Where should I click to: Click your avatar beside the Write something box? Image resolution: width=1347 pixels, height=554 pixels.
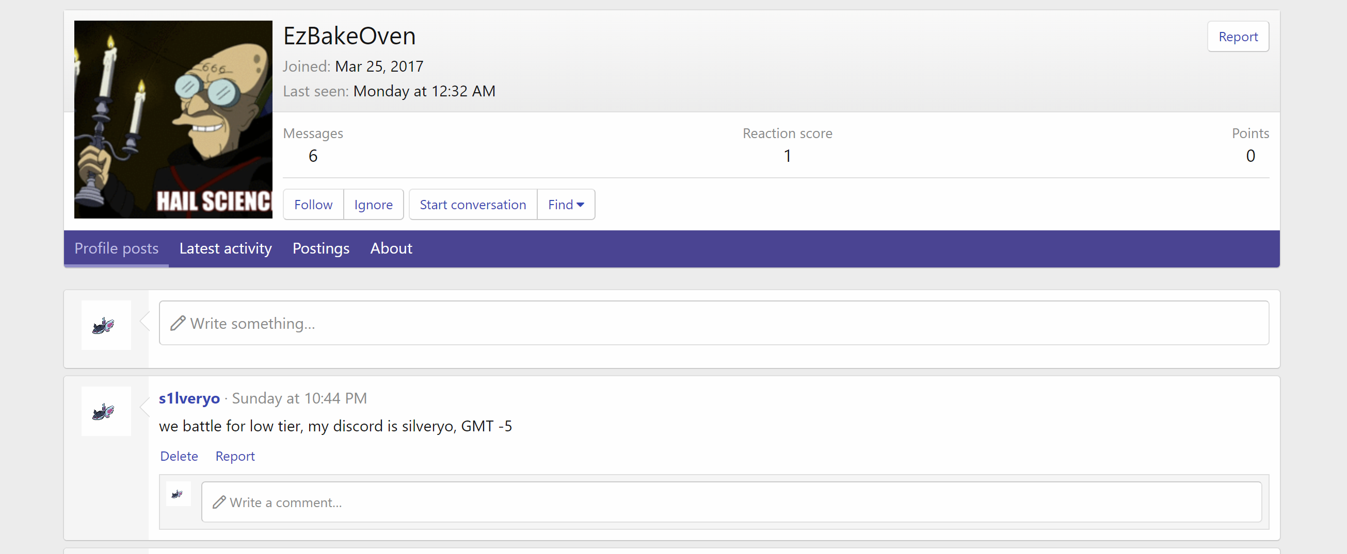106,325
